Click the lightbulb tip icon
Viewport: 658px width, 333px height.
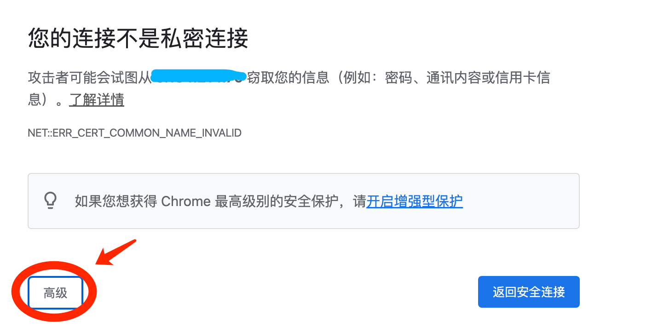tap(50, 201)
